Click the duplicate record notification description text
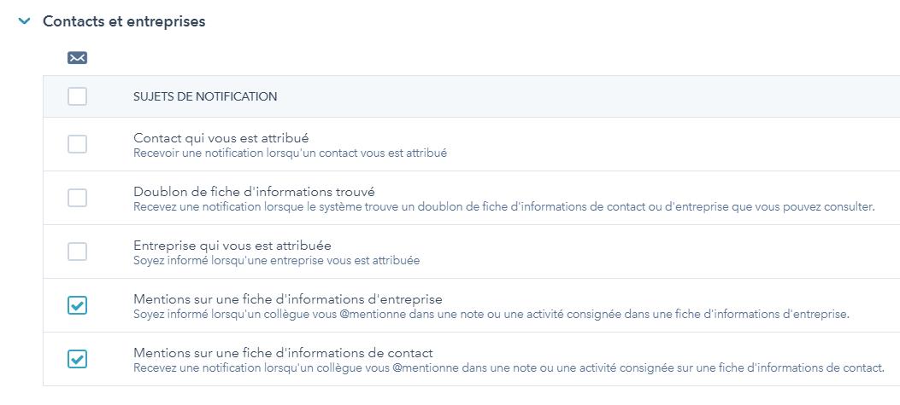 [504, 207]
